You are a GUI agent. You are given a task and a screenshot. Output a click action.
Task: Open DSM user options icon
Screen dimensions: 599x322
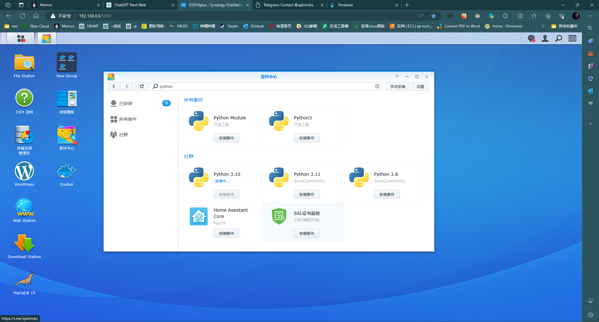(545, 38)
